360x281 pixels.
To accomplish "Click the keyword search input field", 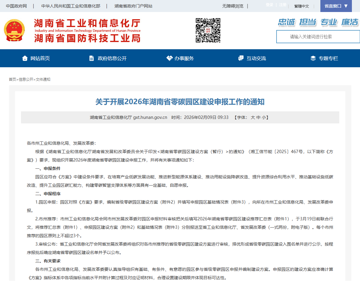I will (x=318, y=37).
